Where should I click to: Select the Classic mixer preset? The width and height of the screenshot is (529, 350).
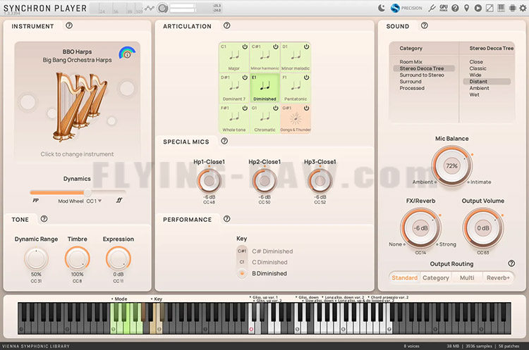point(478,68)
